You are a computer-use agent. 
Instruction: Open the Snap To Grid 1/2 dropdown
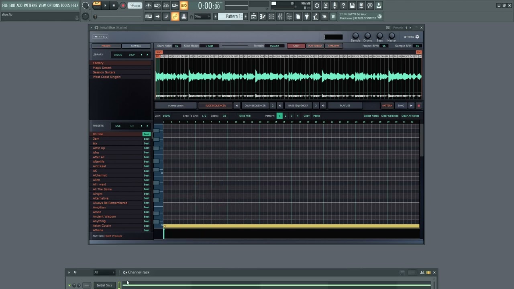[204, 116]
